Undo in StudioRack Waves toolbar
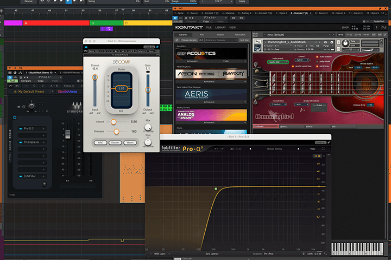 [17, 86]
